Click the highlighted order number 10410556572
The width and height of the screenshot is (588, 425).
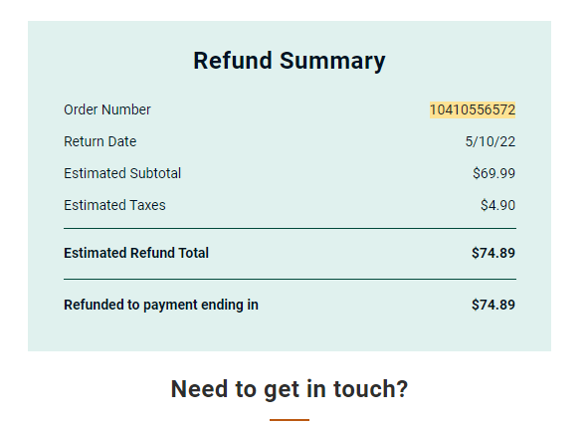coord(473,109)
